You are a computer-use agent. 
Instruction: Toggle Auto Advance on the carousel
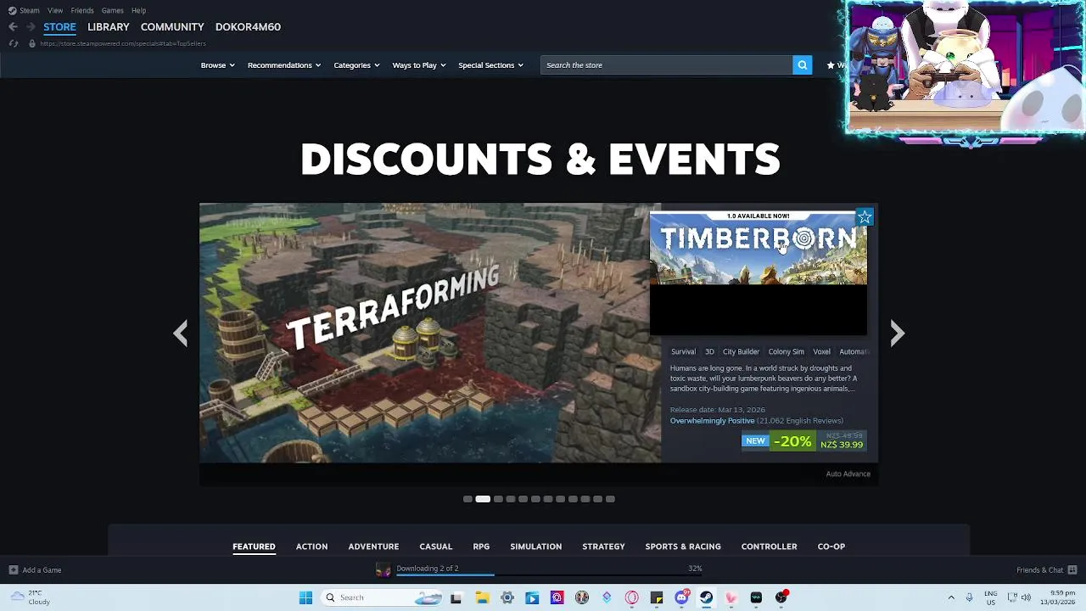(x=848, y=474)
